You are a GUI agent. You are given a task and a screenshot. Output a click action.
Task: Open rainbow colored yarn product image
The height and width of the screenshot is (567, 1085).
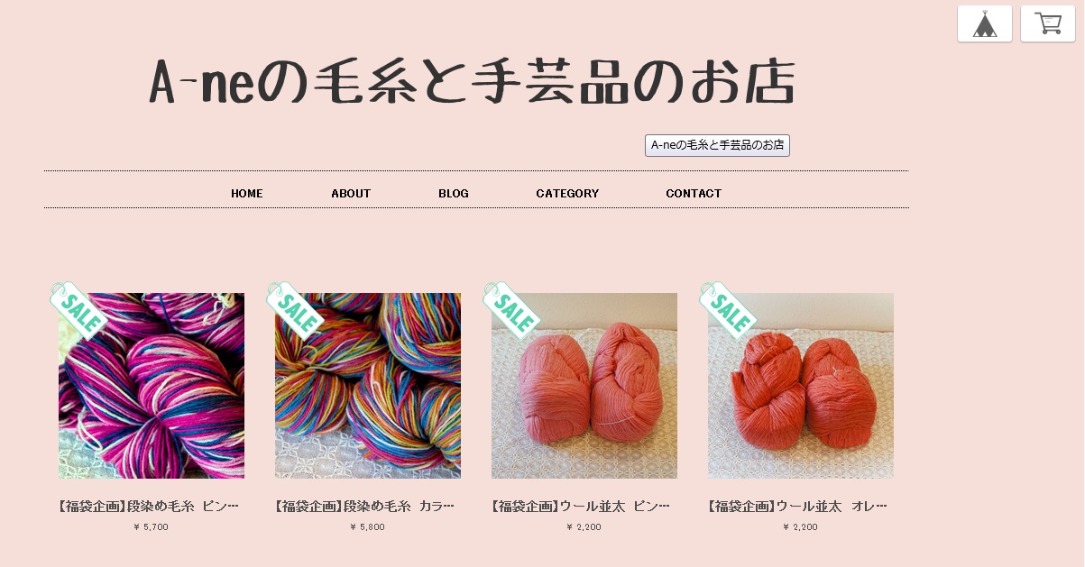pyautogui.click(x=368, y=386)
